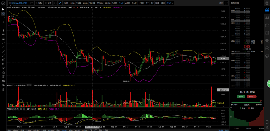The height and width of the screenshot is (131, 270).
Task: Click the red range marker pin
Action: [260, 100]
